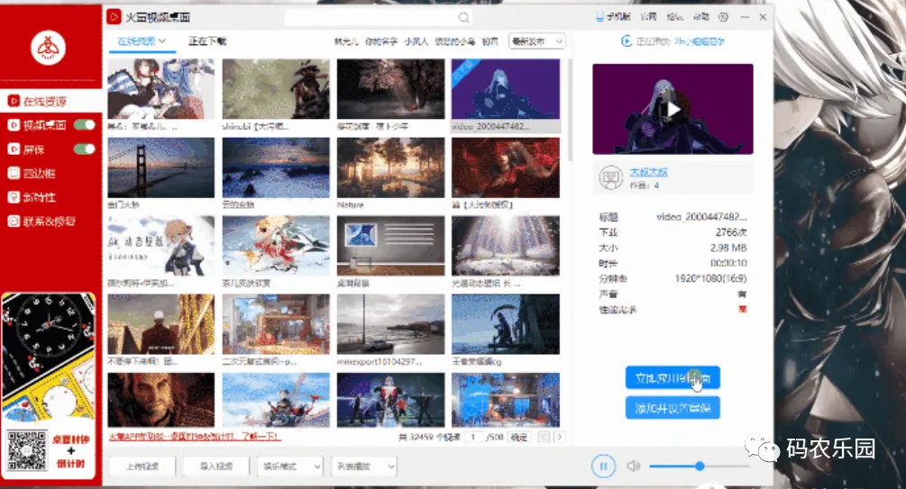906x489 pixels.
Task: Open the 手机版 phone icon link
Action: 613,17
